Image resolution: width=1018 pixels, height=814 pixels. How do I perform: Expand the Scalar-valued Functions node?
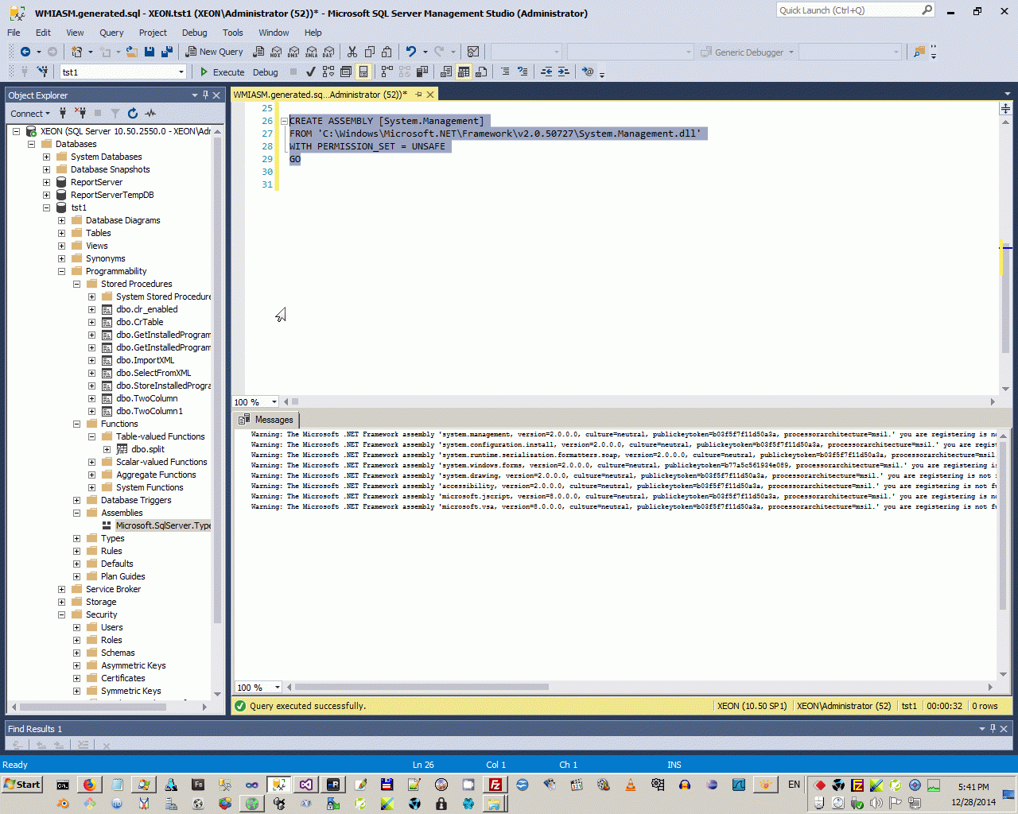click(92, 462)
